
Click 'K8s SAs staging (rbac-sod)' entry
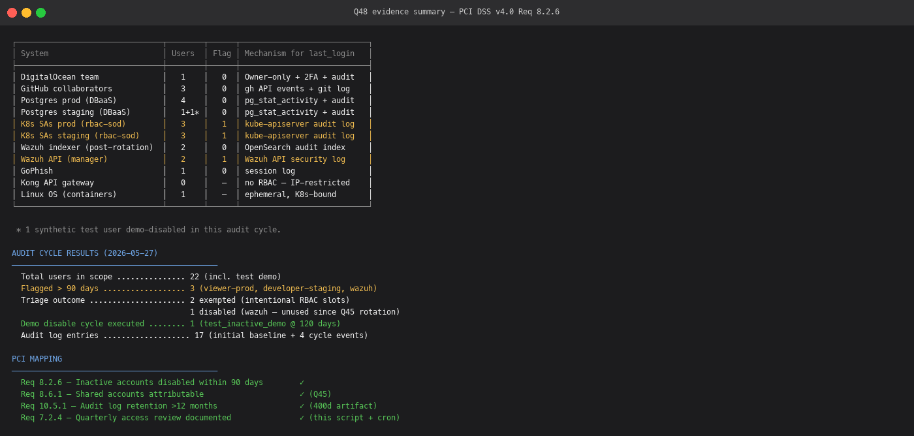80,136
